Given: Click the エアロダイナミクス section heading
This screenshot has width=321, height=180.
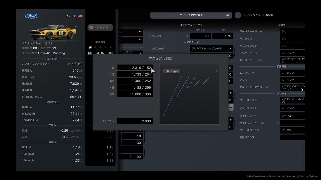Looking at the screenshot, I should coord(191,25).
